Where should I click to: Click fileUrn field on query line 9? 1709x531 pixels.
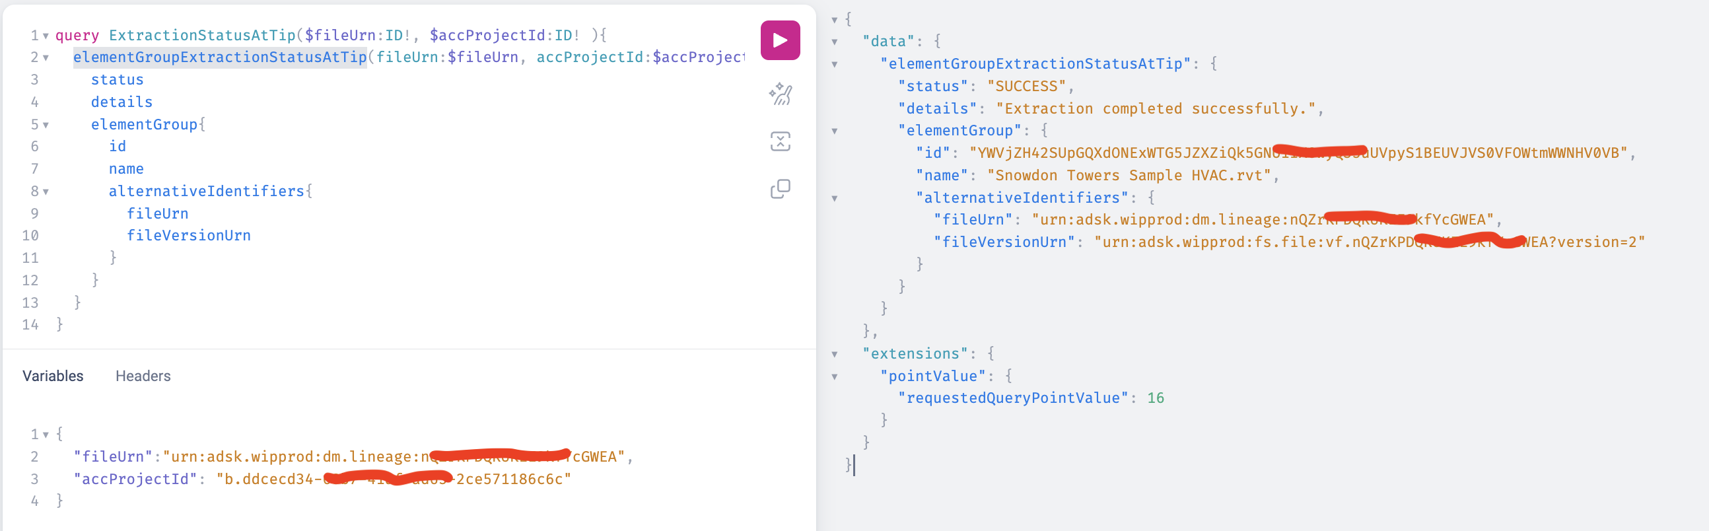coord(158,214)
